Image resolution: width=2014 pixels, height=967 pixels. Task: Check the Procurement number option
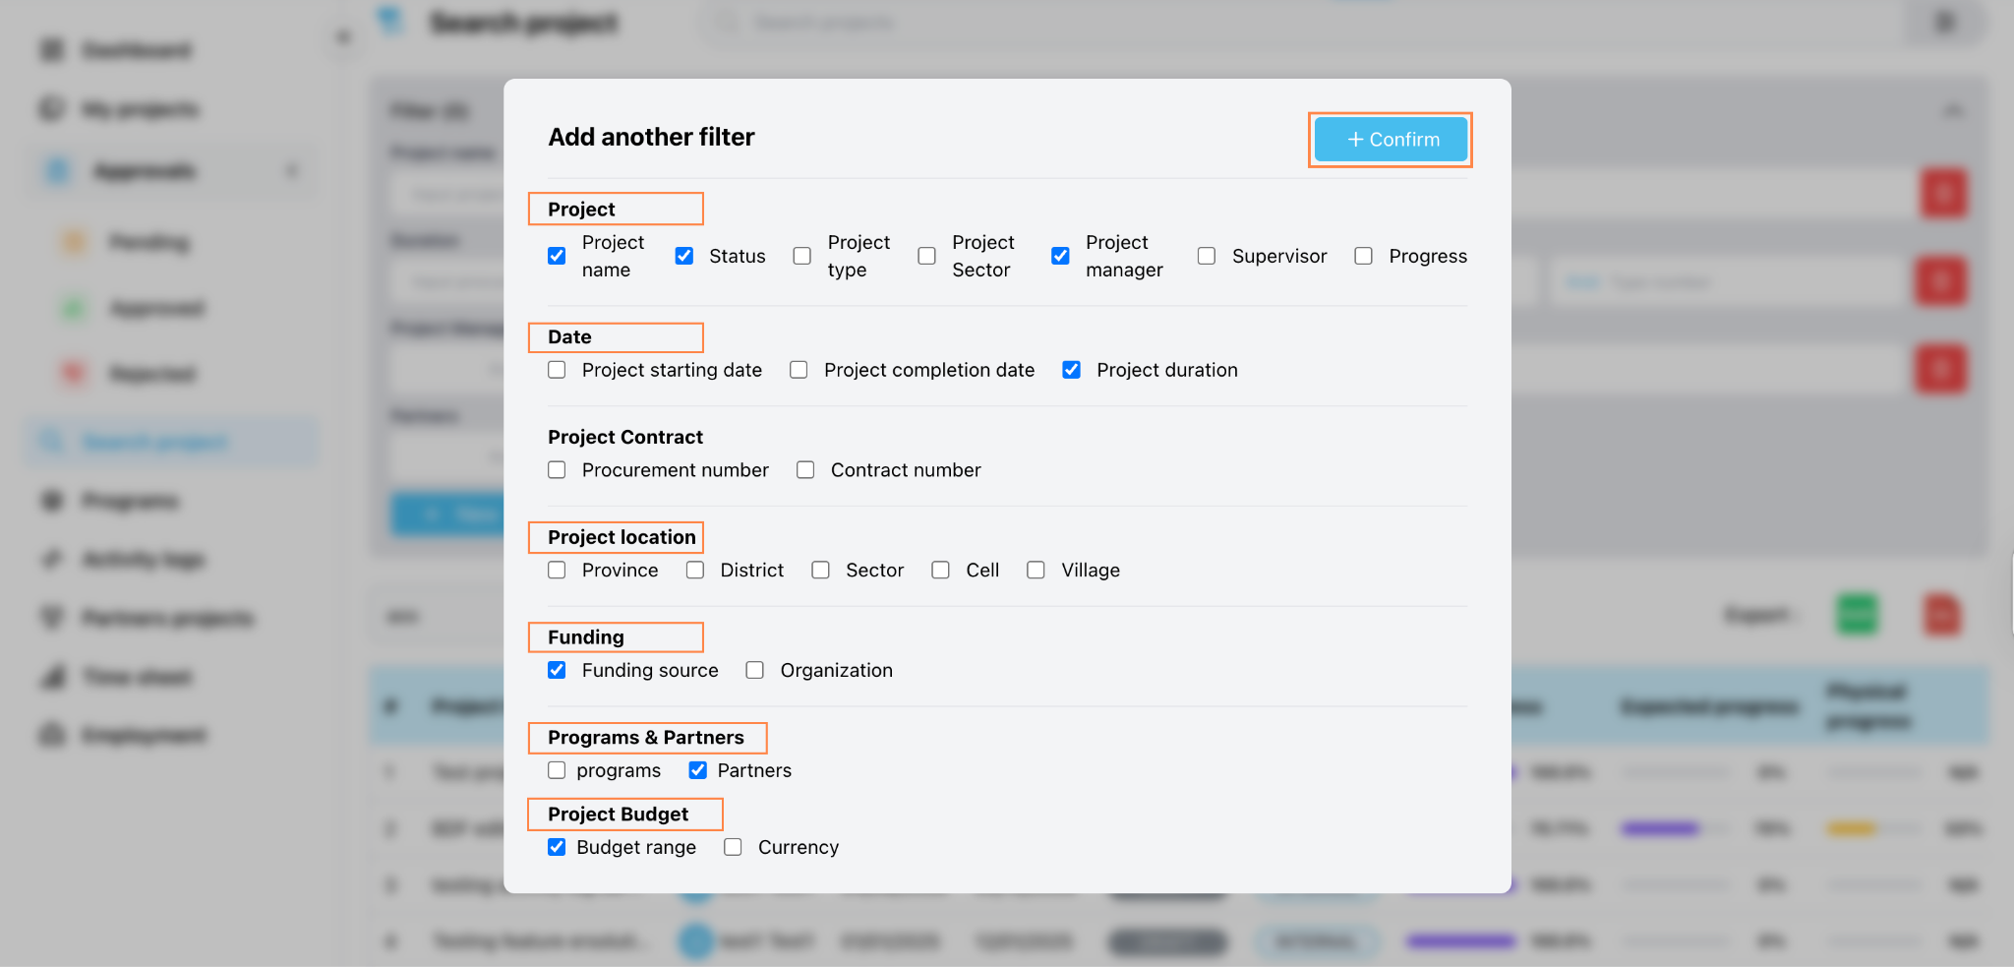557,470
